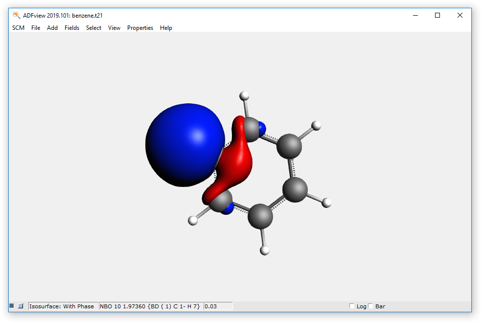The image size is (482, 323).
Task: Open the Help menu
Action: coord(166,28)
